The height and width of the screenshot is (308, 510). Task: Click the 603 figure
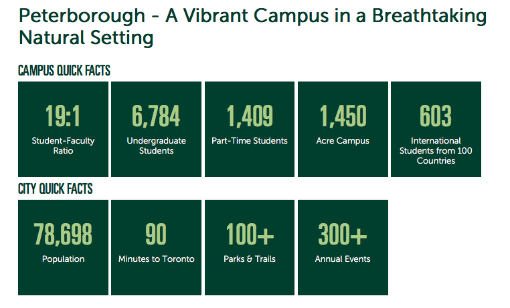[436, 116]
